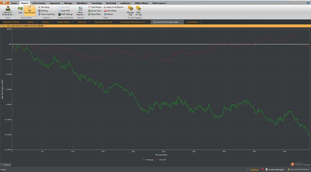Open the NoteCaddy ribbon tab
Viewport: 311px width, 172px height.
tap(111, 3)
